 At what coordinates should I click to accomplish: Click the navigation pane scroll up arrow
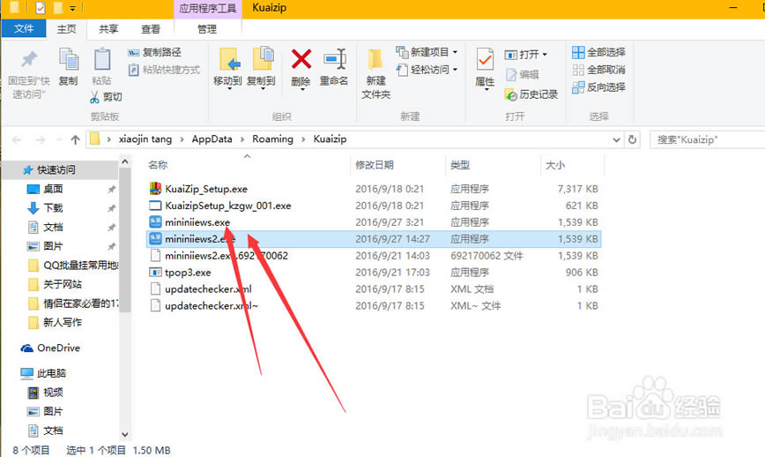click(x=125, y=161)
